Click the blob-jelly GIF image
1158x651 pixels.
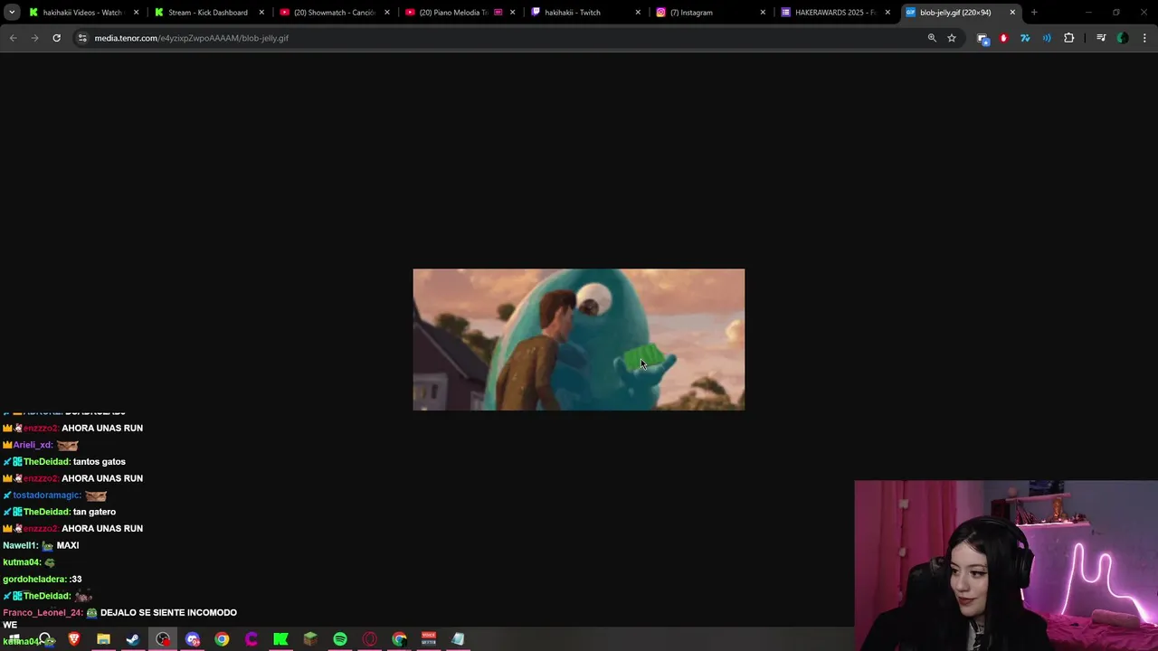point(579,339)
